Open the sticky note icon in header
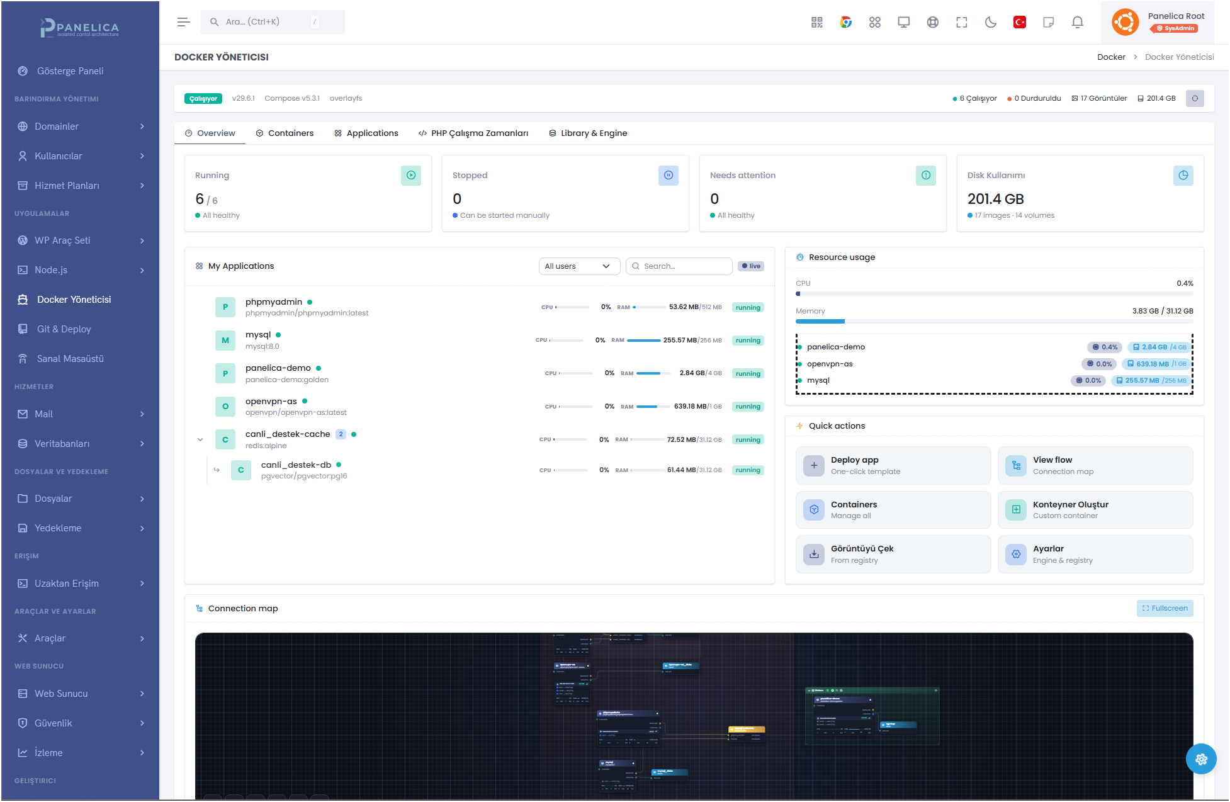Screen dimensions: 1230x802 (x=1049, y=22)
